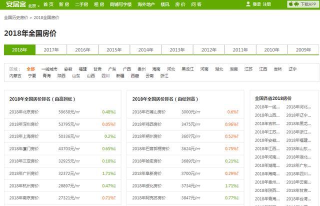320x206 pixels.
Task: Open 二手房 in top navigation
Action: tap(81, 4)
